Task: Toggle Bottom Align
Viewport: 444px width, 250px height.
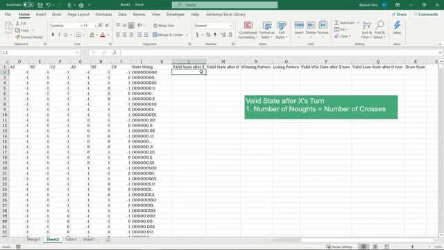Action: tap(131, 26)
